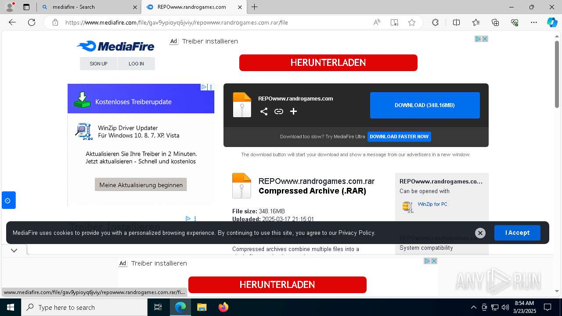Dismiss cookie banner with X icon

pyautogui.click(x=480, y=233)
